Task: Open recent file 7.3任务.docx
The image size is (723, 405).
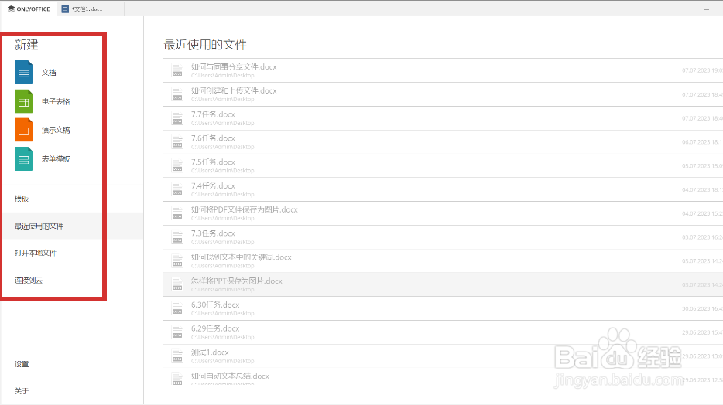Action: (443, 237)
